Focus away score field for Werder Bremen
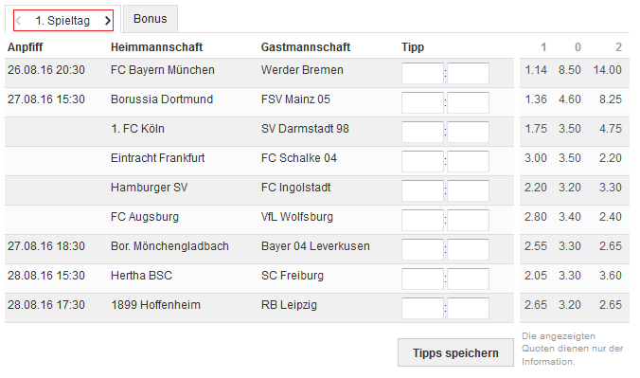 [468, 73]
